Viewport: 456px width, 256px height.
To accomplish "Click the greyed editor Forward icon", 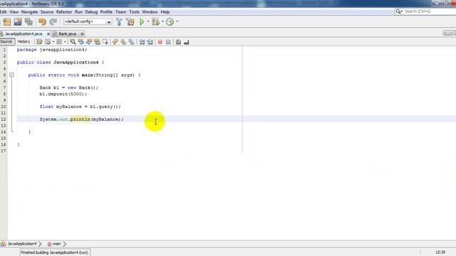I will (x=59, y=42).
